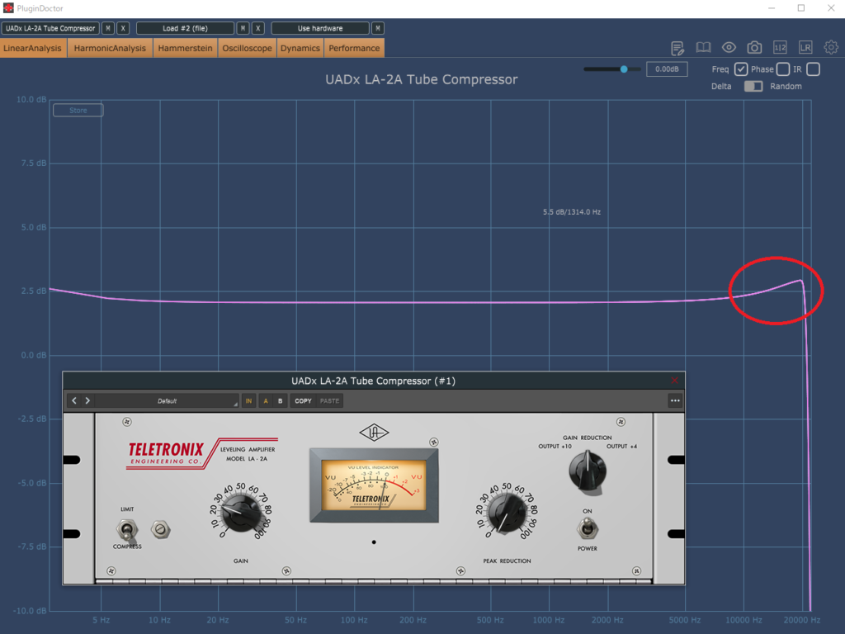Open the manual book icon

(x=704, y=48)
